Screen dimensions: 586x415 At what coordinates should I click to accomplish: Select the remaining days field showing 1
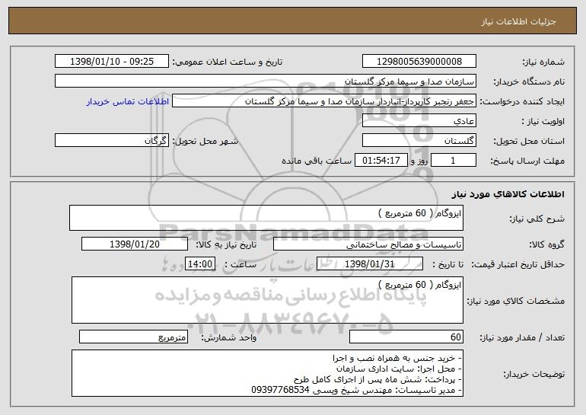click(454, 161)
